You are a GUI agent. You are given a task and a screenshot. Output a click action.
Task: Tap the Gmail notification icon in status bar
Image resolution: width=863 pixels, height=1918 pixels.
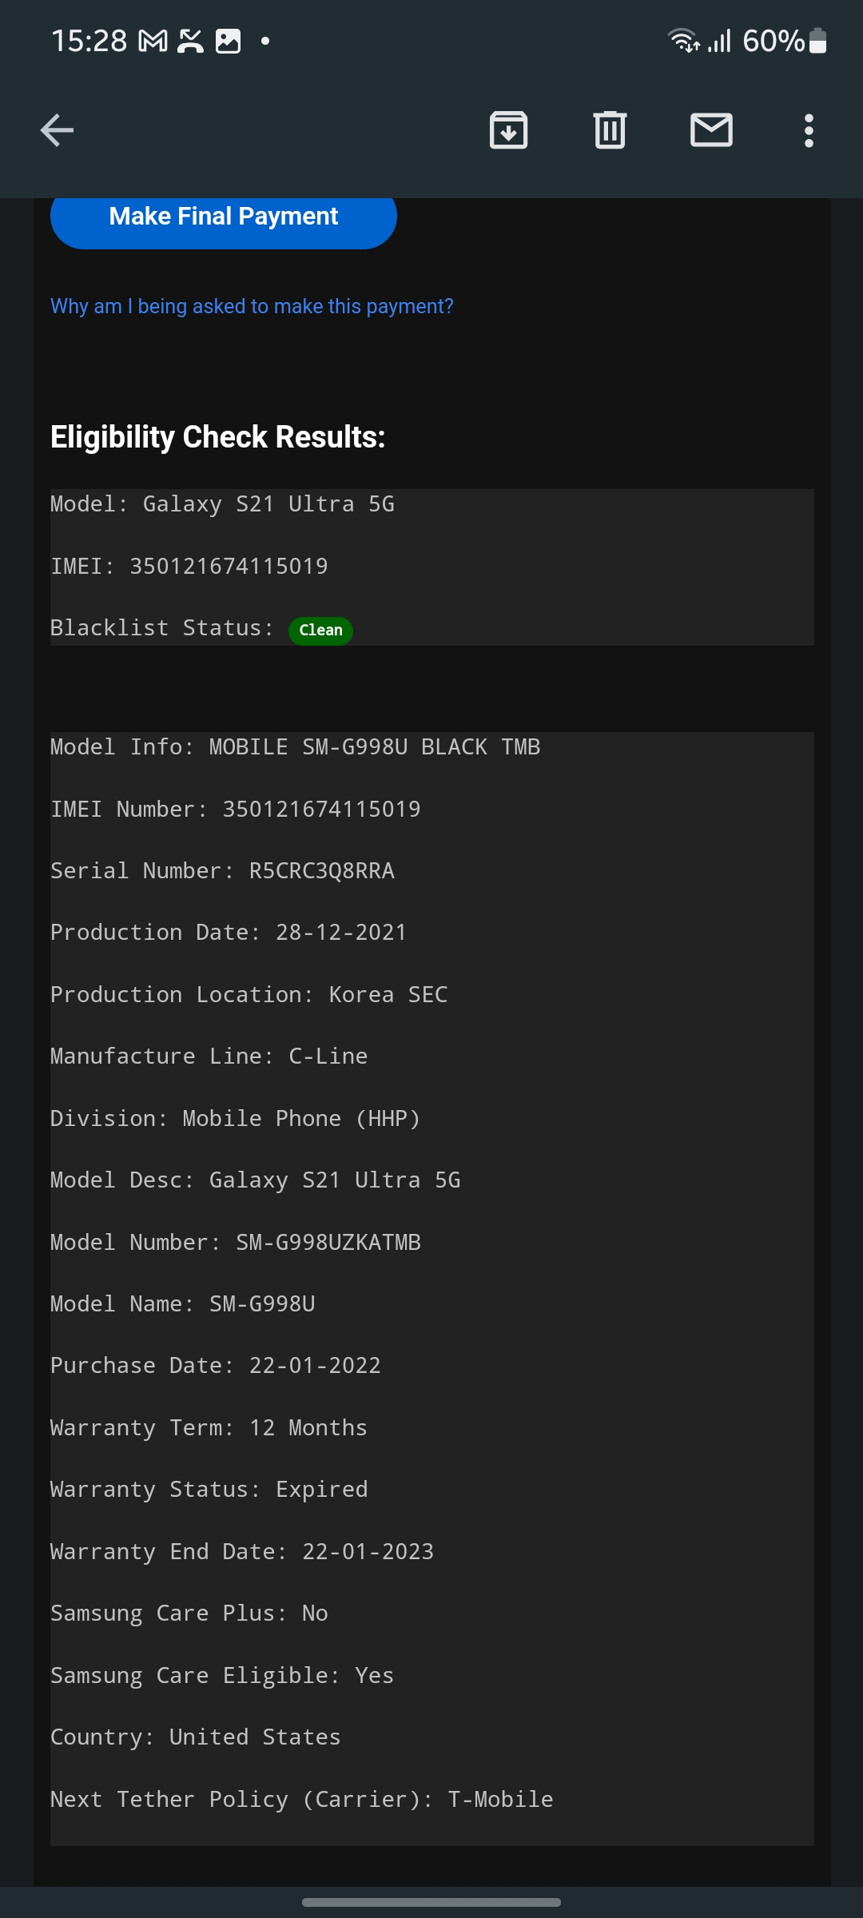(153, 41)
